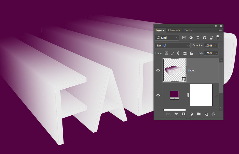Filter layers by pixel layers icon
Image resolution: width=239 pixels, height=154 pixels.
(x=184, y=38)
